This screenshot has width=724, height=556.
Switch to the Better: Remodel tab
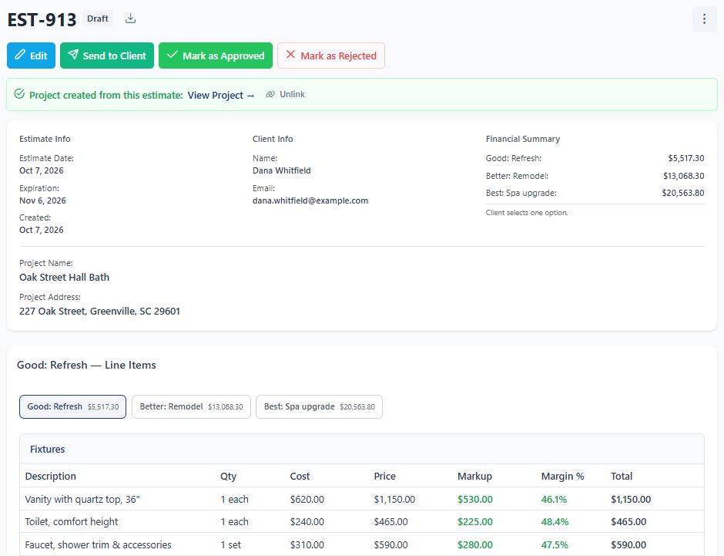(191, 406)
